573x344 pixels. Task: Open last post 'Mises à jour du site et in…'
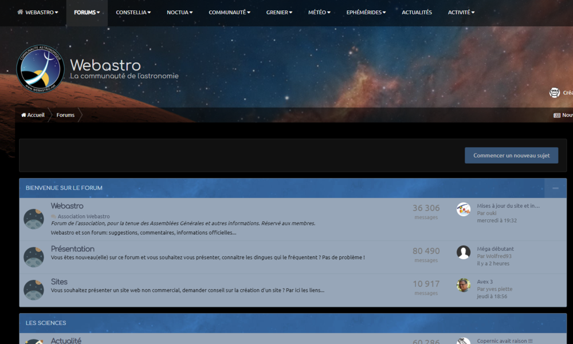(508, 206)
